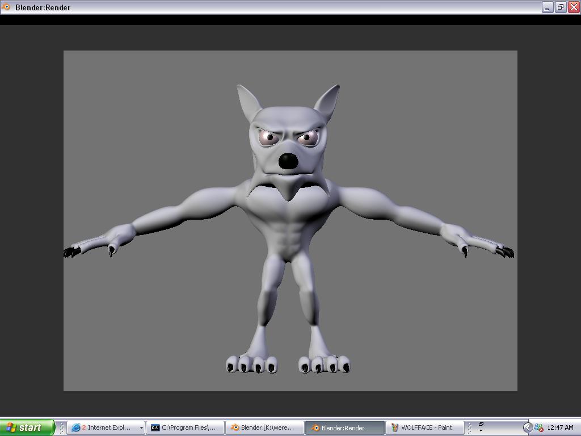Open the WOLFFACE - Paint window

[x=424, y=427]
